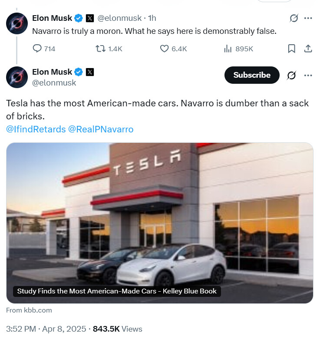Image resolution: width=320 pixels, height=339 pixels.
Task: Bookmark the first tweet
Action: tap(291, 49)
